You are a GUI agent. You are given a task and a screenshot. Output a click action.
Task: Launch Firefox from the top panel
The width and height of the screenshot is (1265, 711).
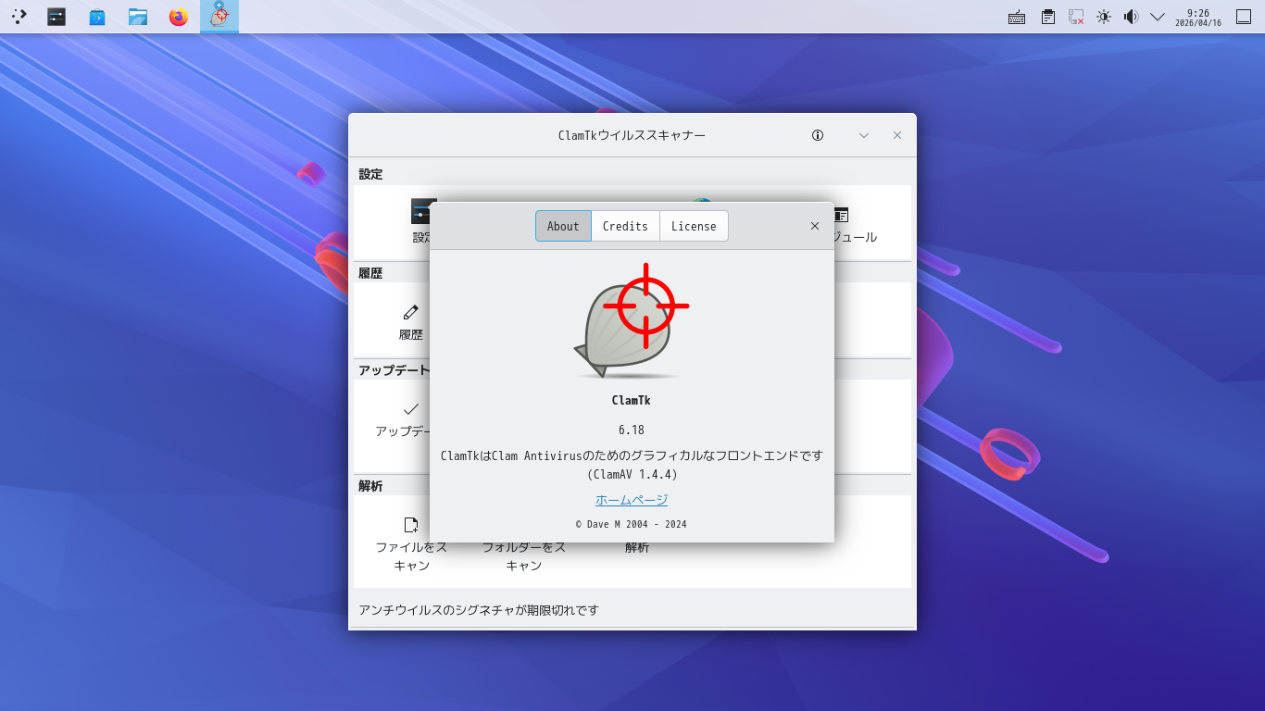click(179, 17)
